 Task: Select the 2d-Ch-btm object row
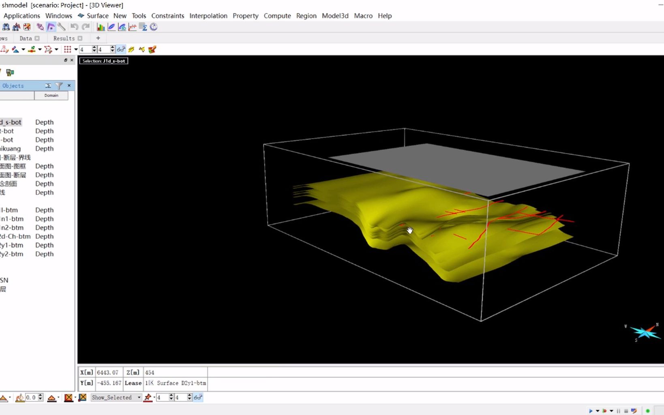[x=15, y=236]
